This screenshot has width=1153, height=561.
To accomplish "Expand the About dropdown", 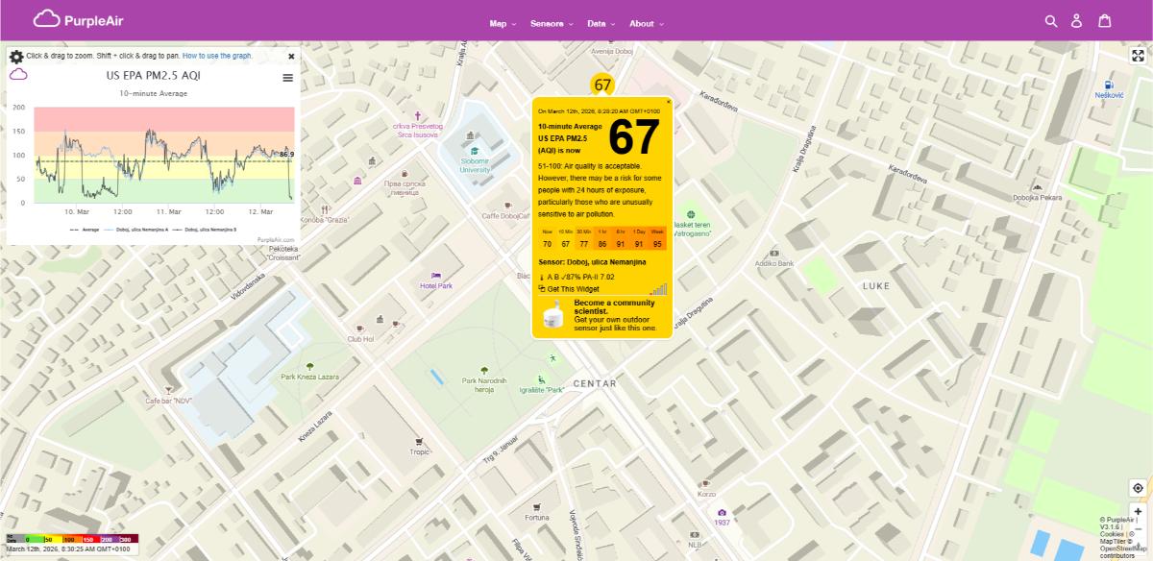I will 643,23.
